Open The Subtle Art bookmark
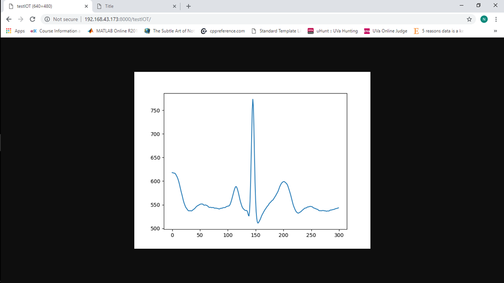Screen dimensions: 504x283 point(169,31)
